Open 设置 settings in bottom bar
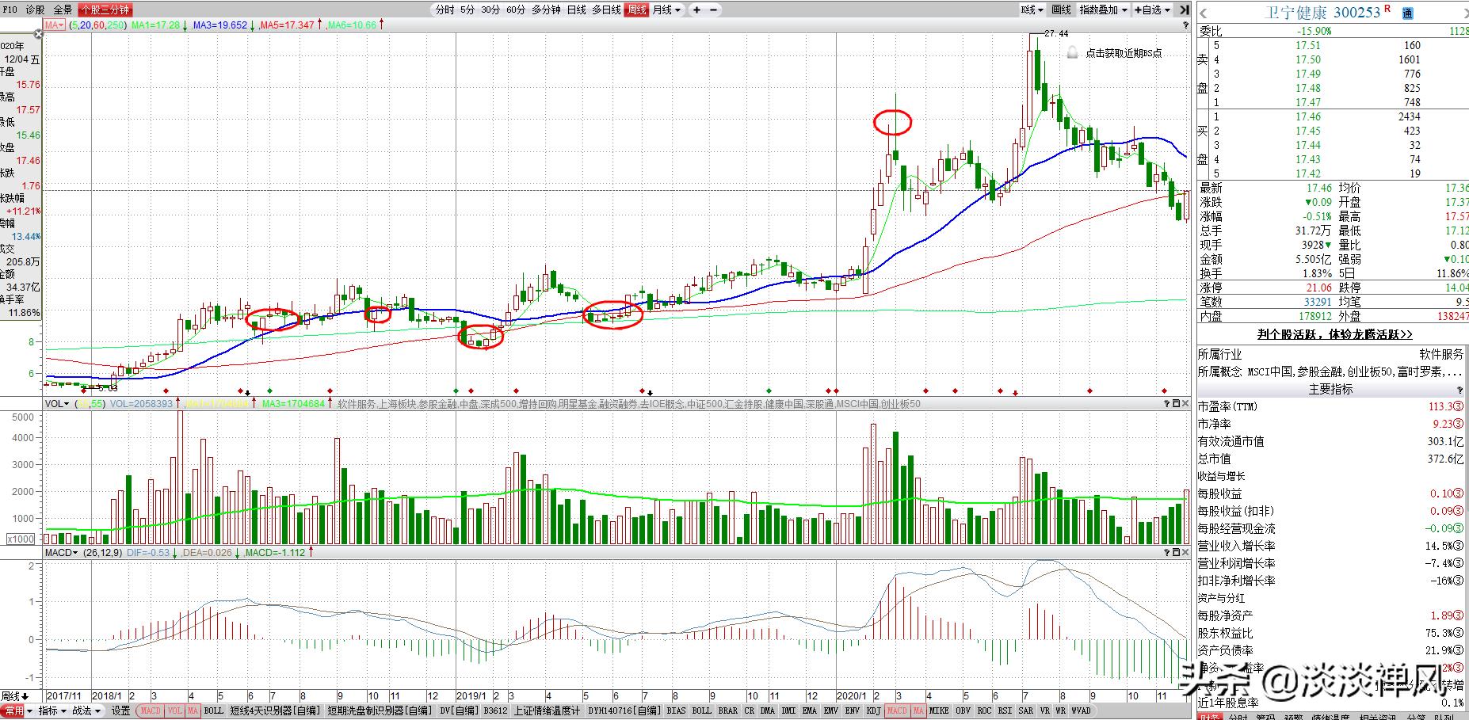The width and height of the screenshot is (1469, 720). click(x=120, y=710)
